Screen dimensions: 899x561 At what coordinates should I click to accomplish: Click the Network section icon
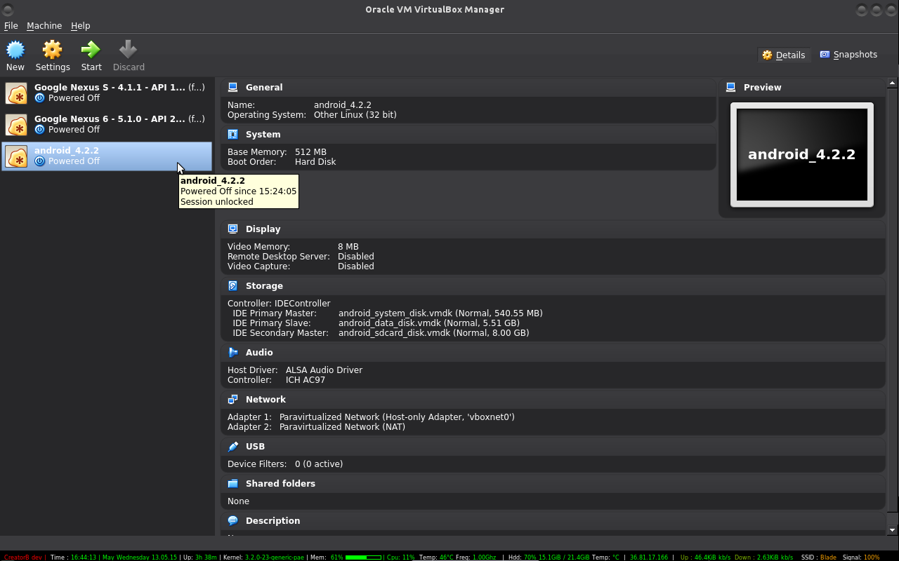coord(233,400)
